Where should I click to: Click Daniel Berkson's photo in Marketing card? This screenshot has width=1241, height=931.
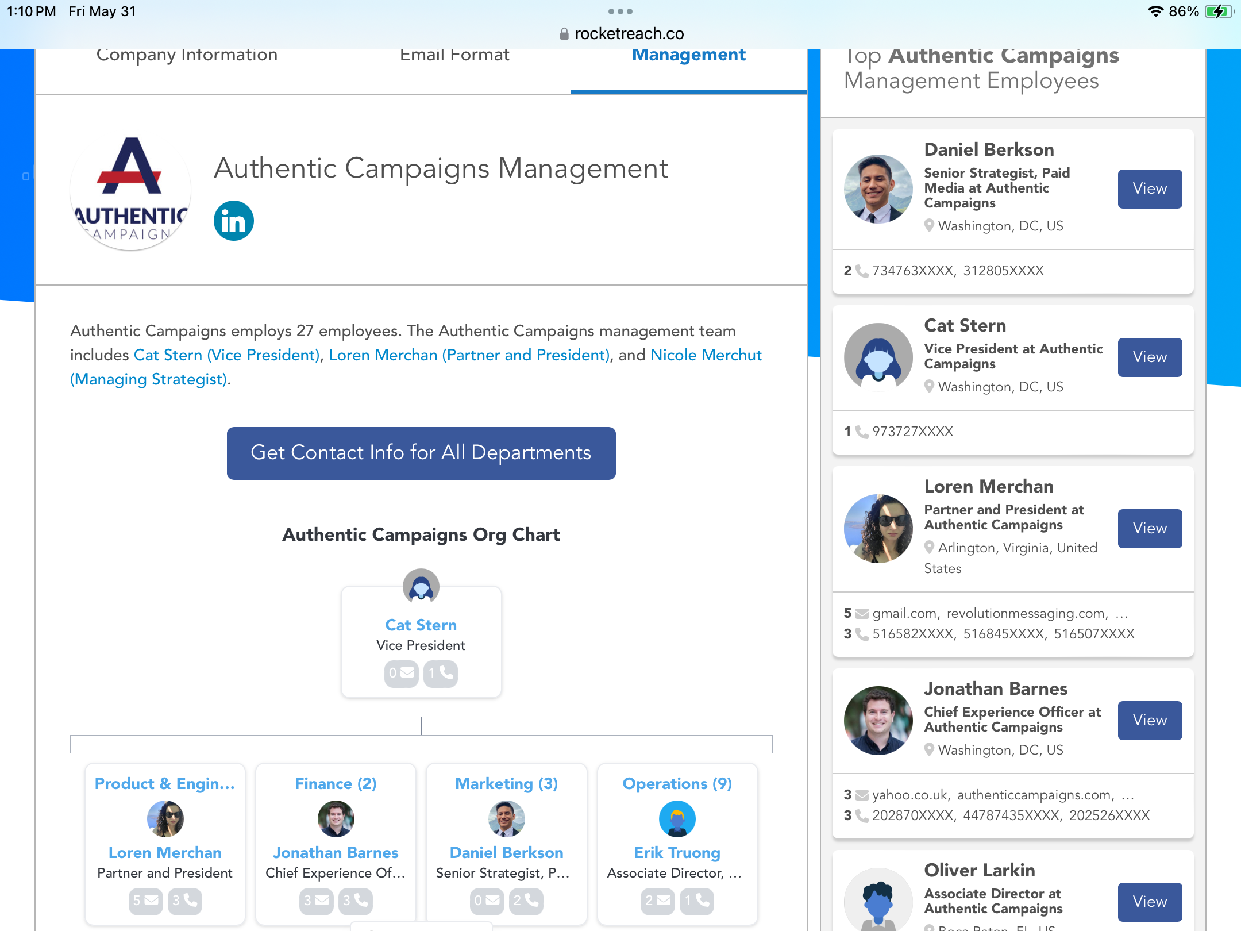coord(507,818)
